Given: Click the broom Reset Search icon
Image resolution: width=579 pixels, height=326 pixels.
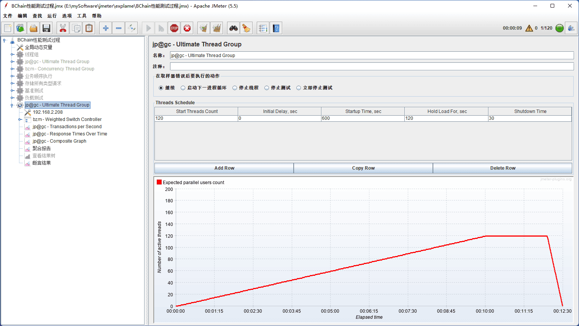Looking at the screenshot, I should [x=247, y=28].
